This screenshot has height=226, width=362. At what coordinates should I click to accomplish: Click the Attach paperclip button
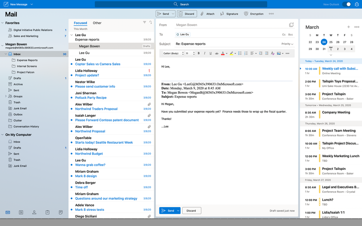point(207,14)
